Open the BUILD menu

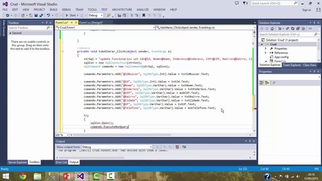53,10
